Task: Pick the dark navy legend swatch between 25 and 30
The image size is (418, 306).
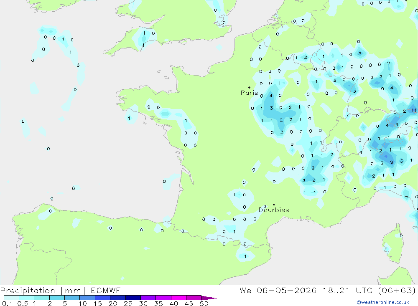Action: coord(133,298)
